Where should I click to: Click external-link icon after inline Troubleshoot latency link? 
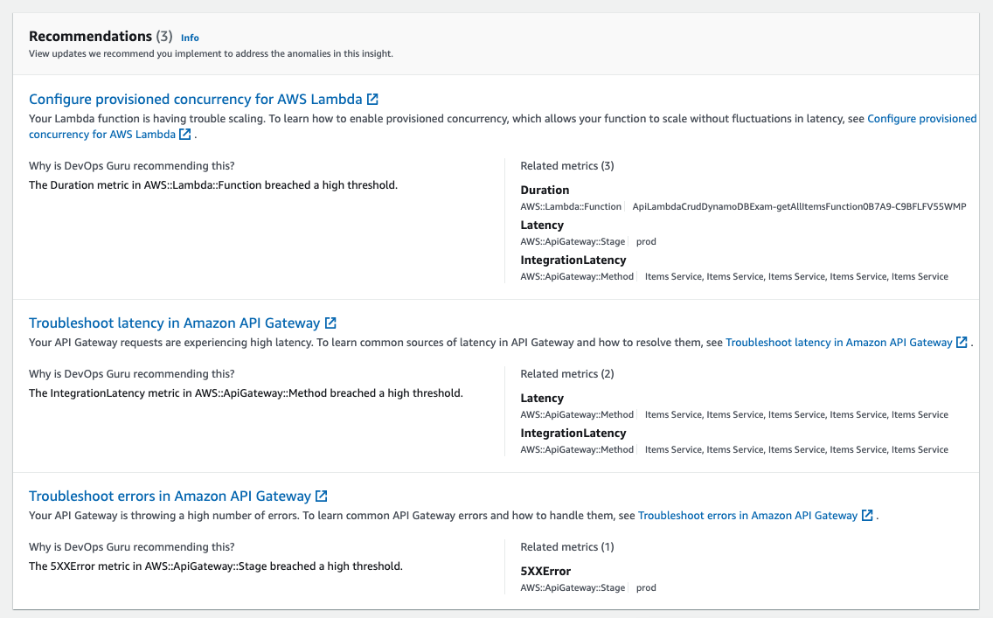click(962, 343)
